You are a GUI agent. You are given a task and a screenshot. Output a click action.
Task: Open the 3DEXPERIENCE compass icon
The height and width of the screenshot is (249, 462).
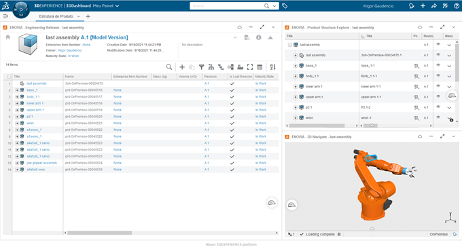click(x=21, y=9)
